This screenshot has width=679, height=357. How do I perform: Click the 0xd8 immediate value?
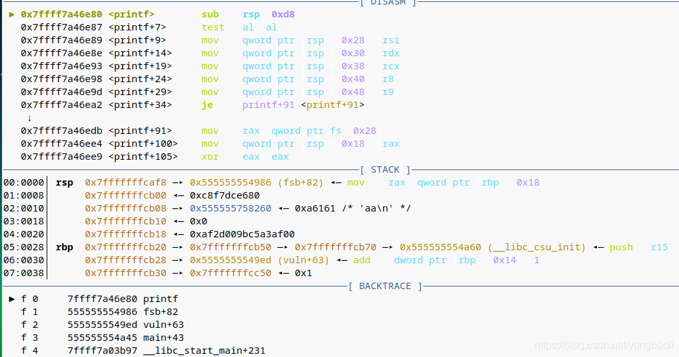point(283,14)
